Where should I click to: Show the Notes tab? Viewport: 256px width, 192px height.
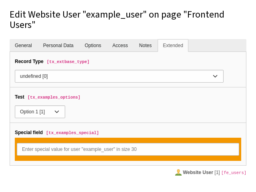[145, 46]
